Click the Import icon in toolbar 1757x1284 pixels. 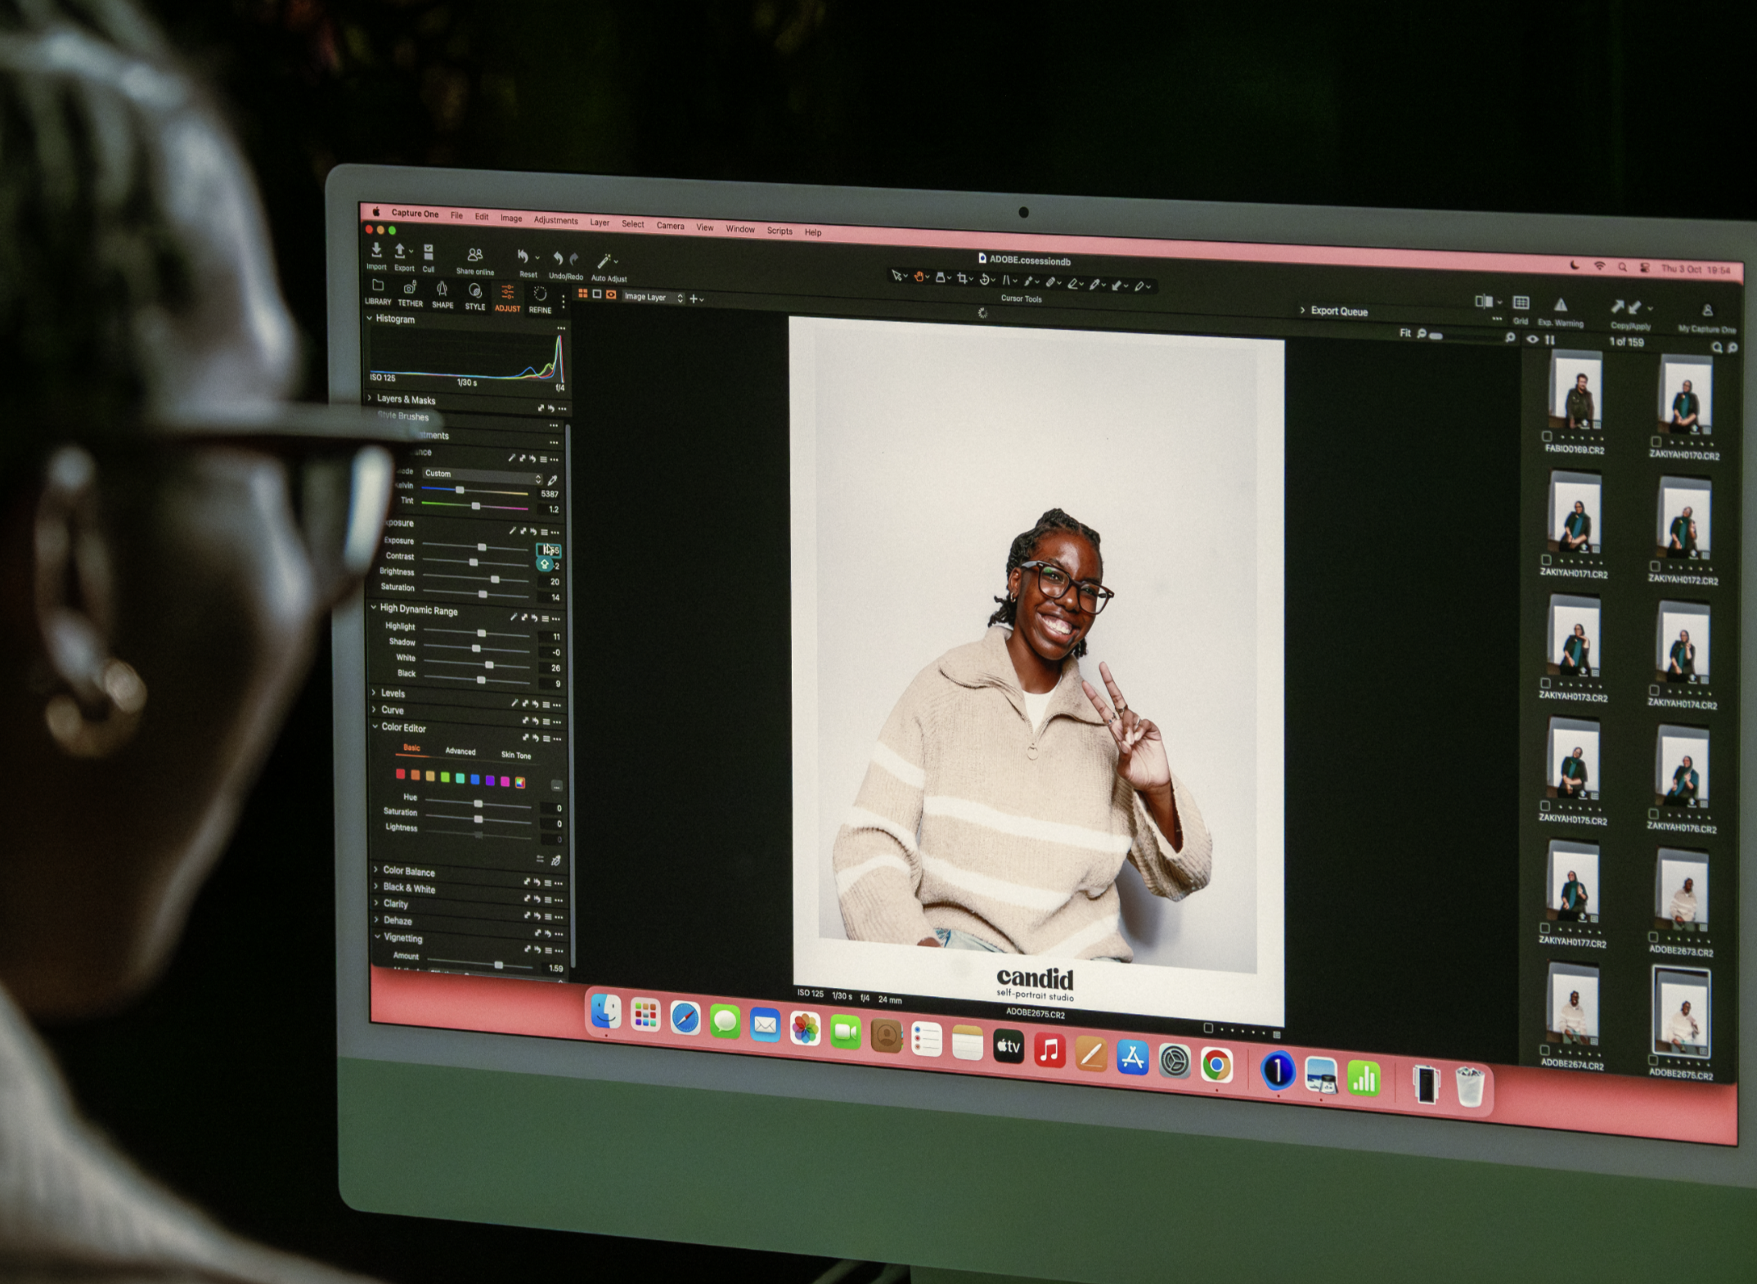(376, 250)
